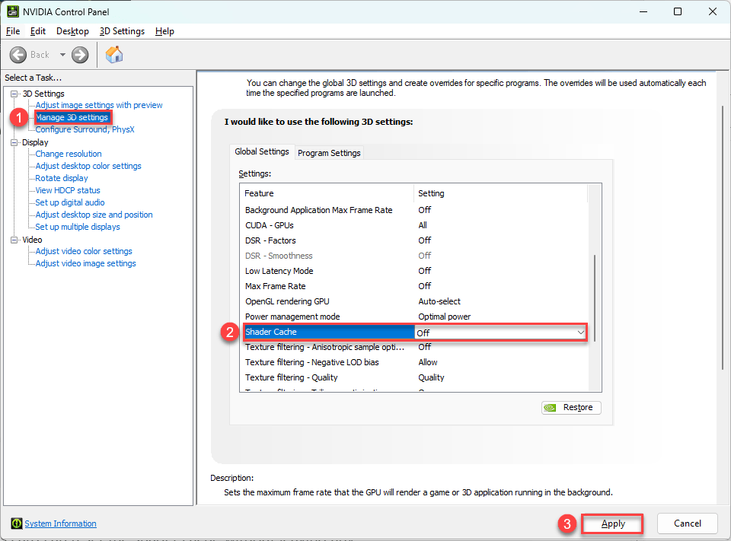Click the settings list vertical scrollbar
Screen dimensions: 731x541
pos(595,297)
